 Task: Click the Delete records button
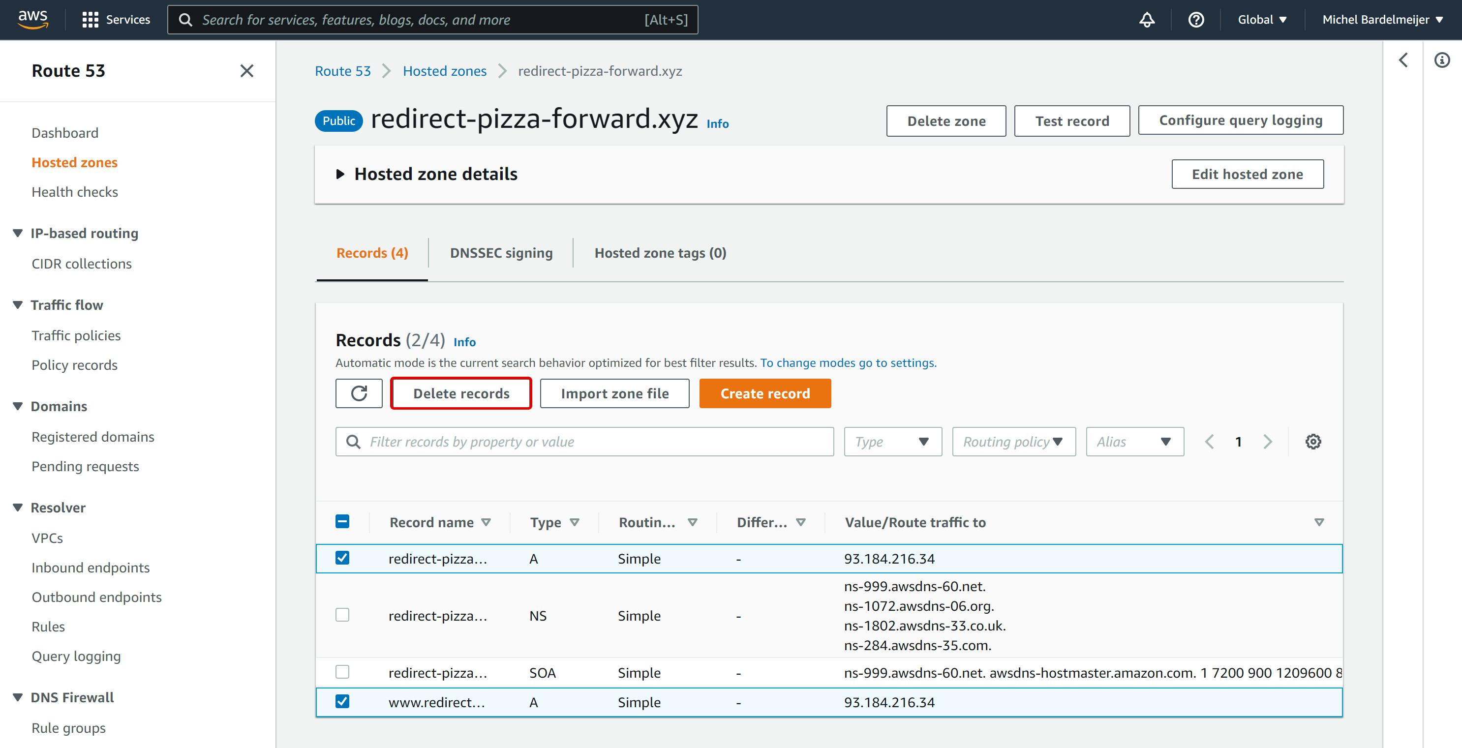461,393
